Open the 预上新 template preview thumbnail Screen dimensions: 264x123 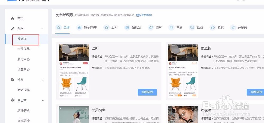[183, 71]
